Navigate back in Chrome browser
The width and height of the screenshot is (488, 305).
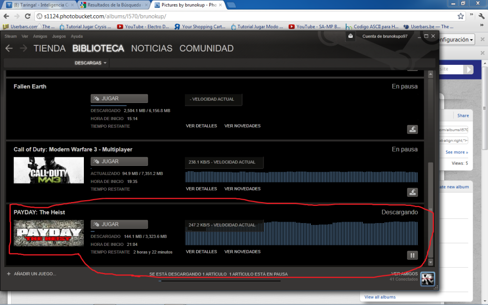pos(7,16)
